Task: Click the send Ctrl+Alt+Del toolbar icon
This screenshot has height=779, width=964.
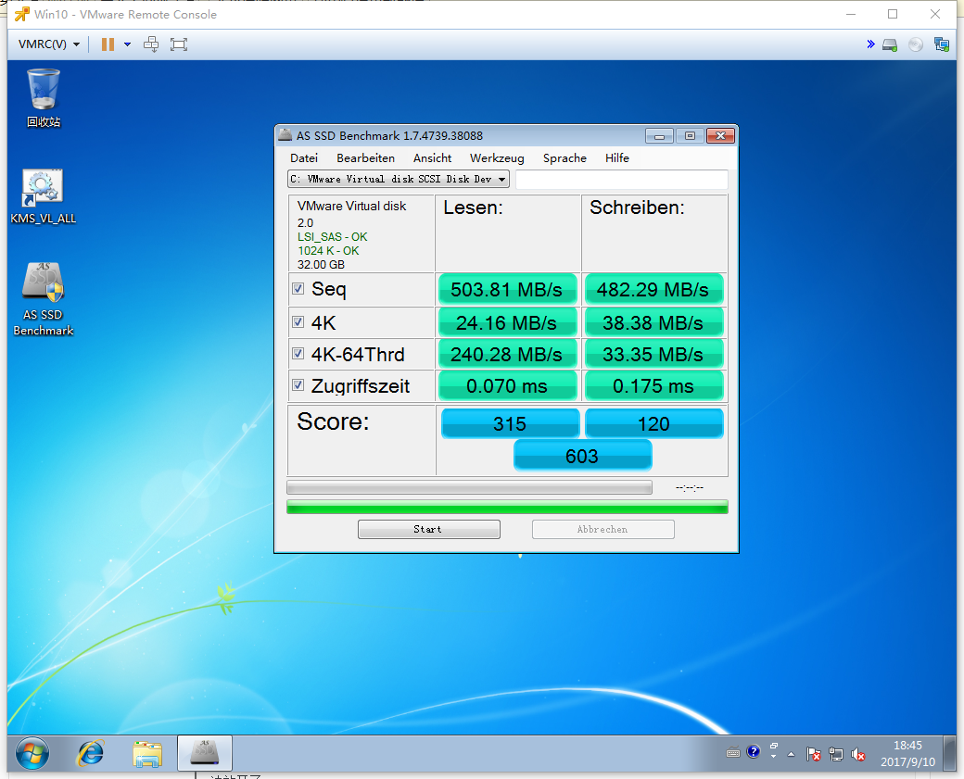Action: (152, 44)
